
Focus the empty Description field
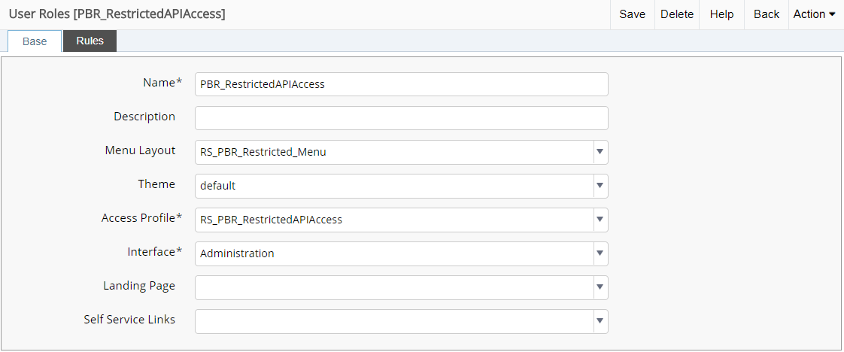401,118
